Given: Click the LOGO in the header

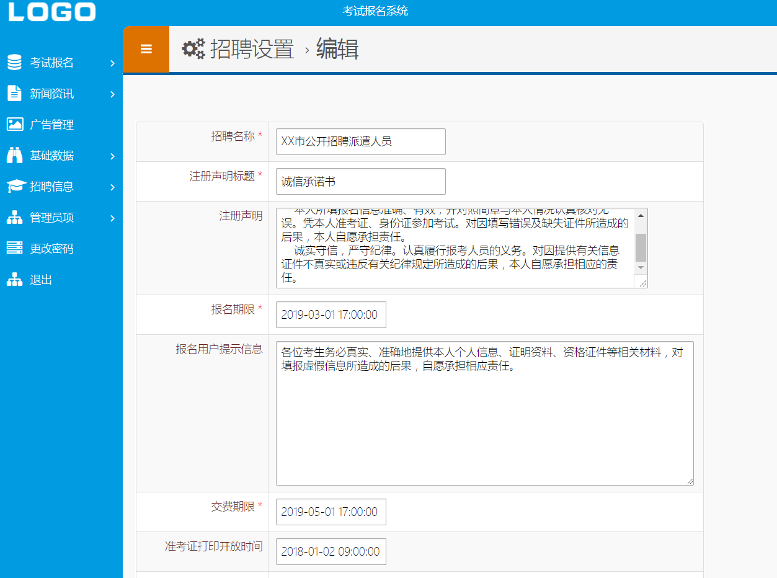Looking at the screenshot, I should pyautogui.click(x=52, y=11).
